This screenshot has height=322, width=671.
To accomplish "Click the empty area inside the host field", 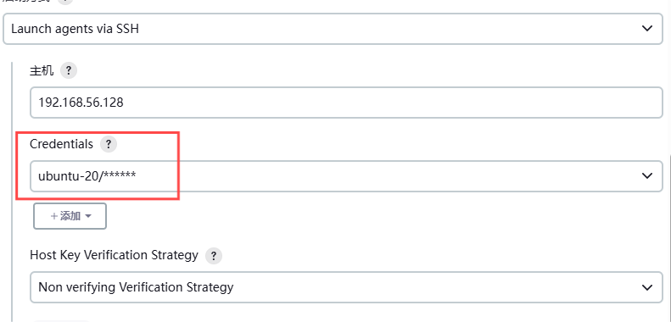I will click(385, 103).
